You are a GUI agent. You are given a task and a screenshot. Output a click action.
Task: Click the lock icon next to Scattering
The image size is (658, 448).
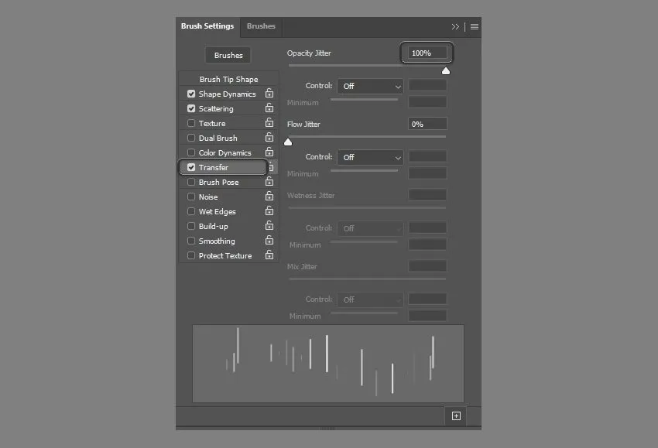269,108
